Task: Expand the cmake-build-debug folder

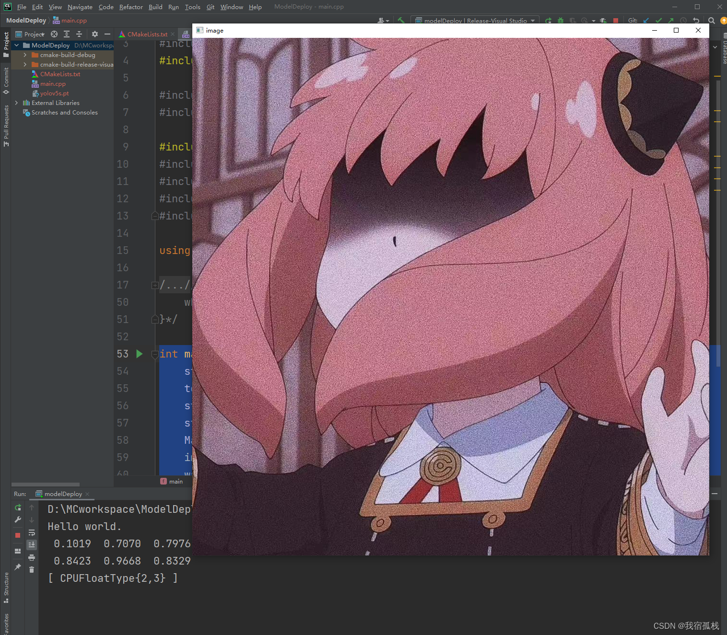Action: pyautogui.click(x=25, y=55)
